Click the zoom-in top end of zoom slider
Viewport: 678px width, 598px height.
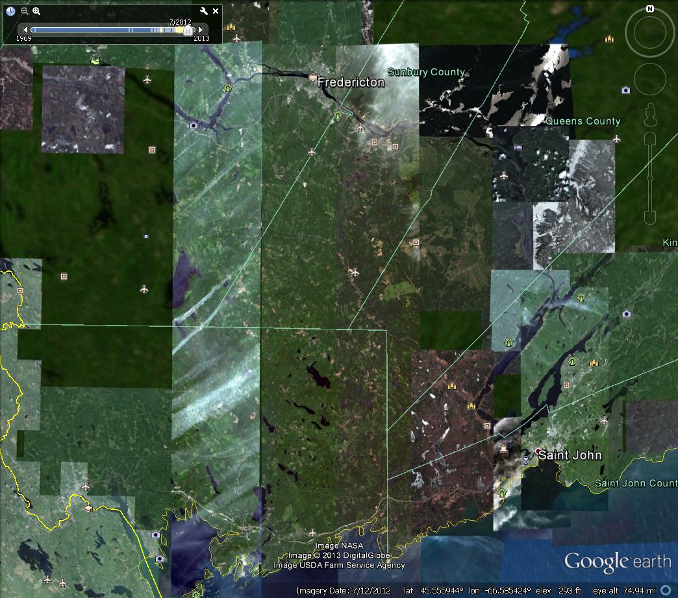[x=649, y=138]
